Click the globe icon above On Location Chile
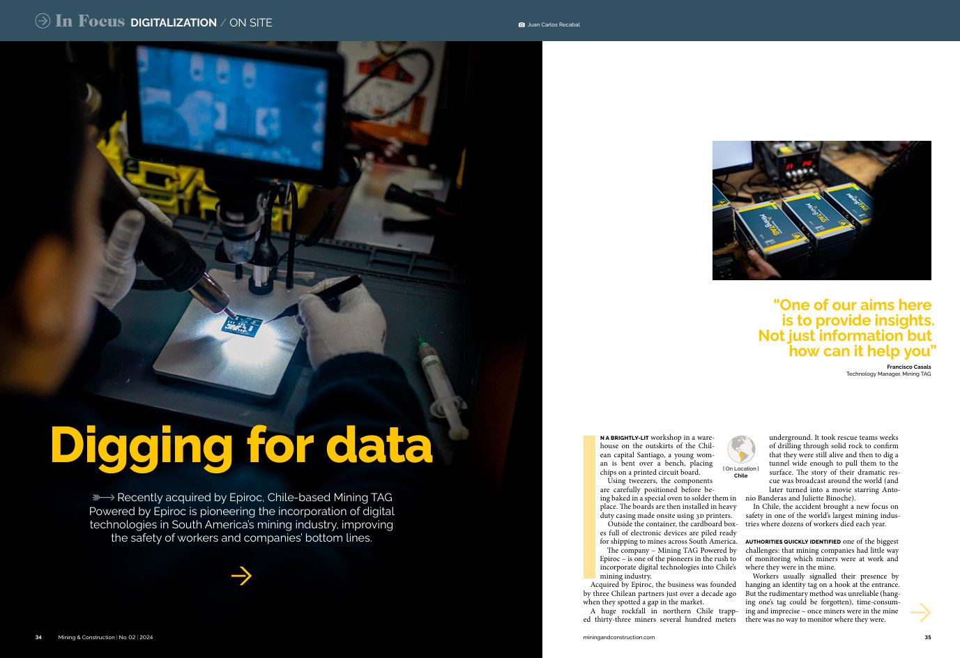Screen dimensions: 960x658 coord(741,450)
